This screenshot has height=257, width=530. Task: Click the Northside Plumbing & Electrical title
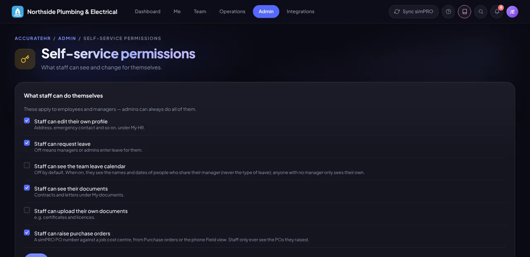[72, 12]
